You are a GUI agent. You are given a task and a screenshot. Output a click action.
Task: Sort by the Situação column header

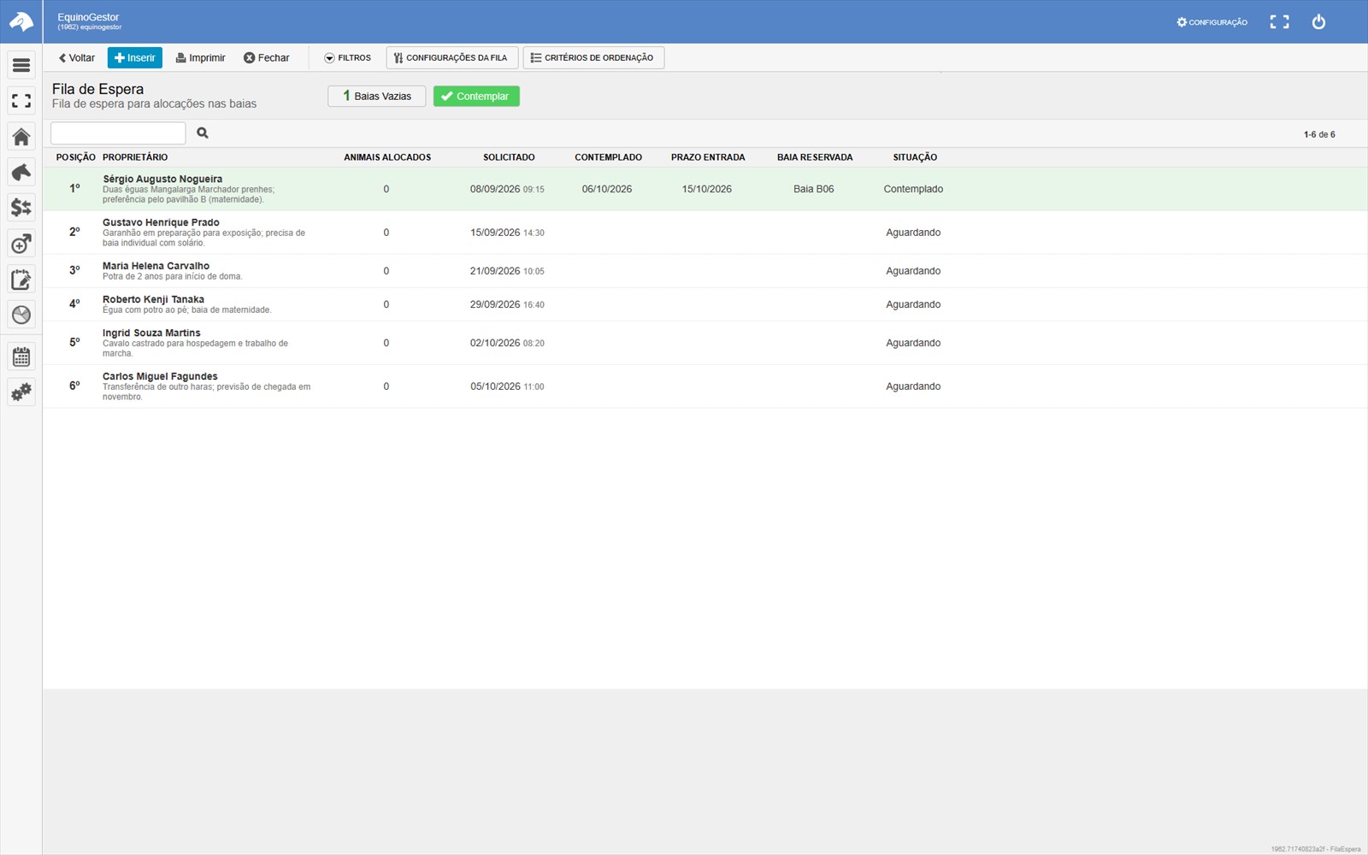(915, 157)
